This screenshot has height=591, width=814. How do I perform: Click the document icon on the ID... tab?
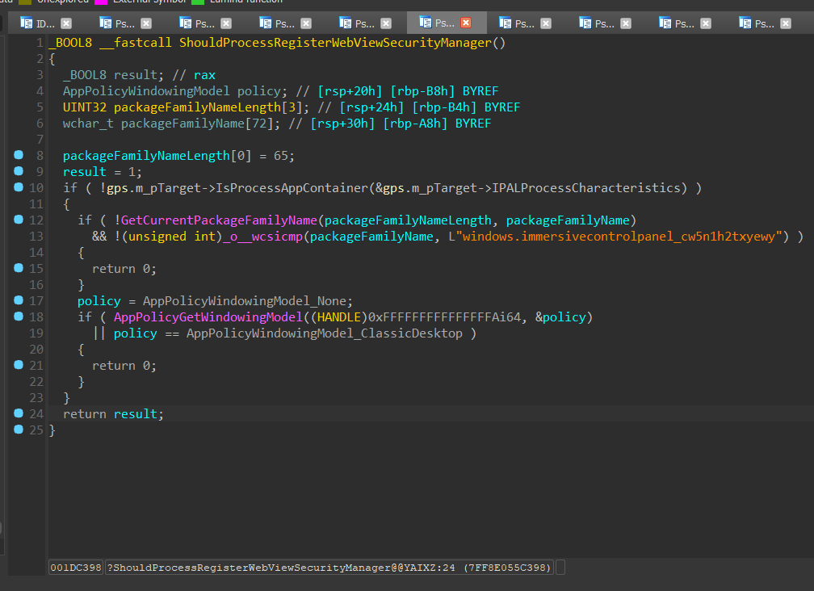pos(27,23)
